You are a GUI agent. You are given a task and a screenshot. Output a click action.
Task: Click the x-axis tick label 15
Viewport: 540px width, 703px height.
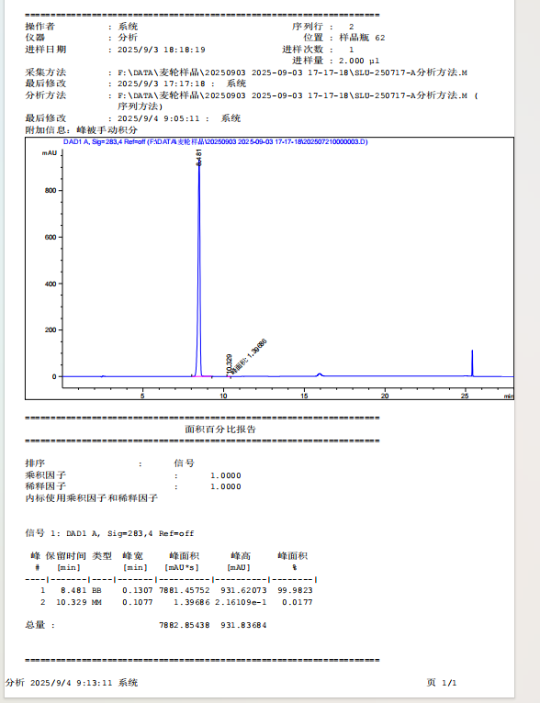(304, 396)
